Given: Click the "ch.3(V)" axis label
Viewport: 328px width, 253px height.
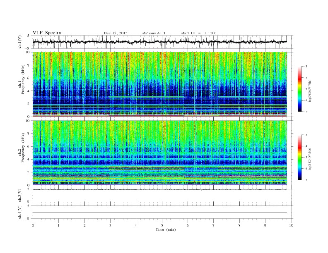Looking at the screenshot, I should click(20, 196).
